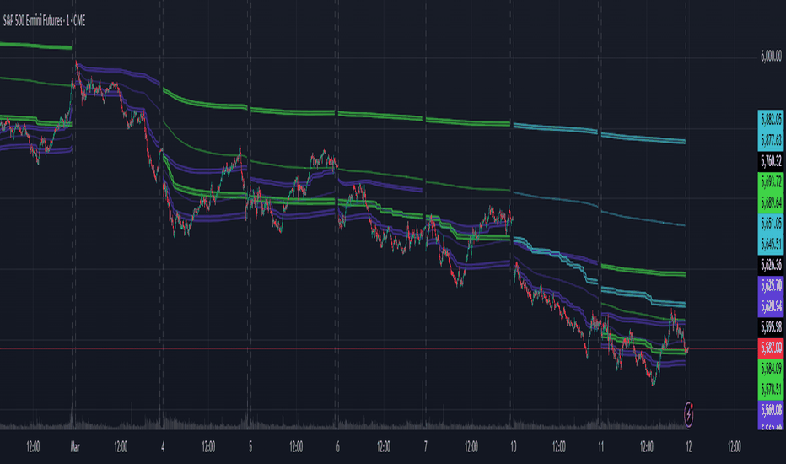Click the green 5,693.72 price label
The width and height of the screenshot is (786, 464).
click(x=771, y=181)
